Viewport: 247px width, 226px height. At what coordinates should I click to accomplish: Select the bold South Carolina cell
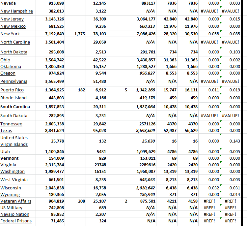[18, 107]
